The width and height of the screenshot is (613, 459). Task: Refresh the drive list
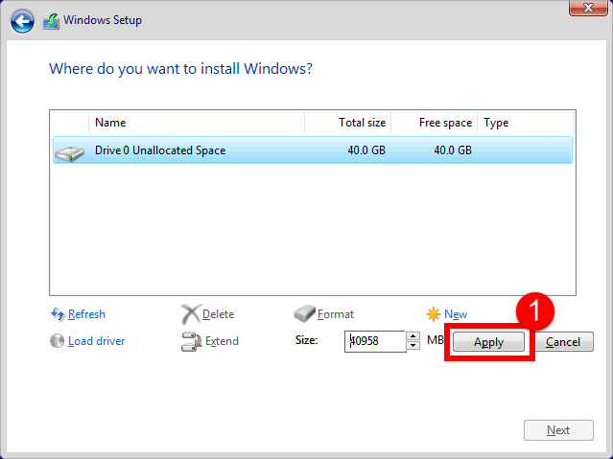coord(86,314)
